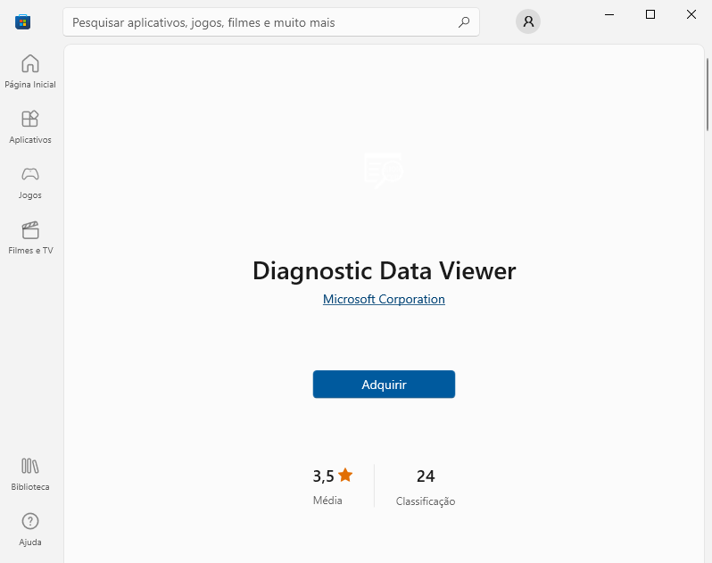Open the Biblioteca library icon
Screen dimensions: 712x563
point(30,466)
